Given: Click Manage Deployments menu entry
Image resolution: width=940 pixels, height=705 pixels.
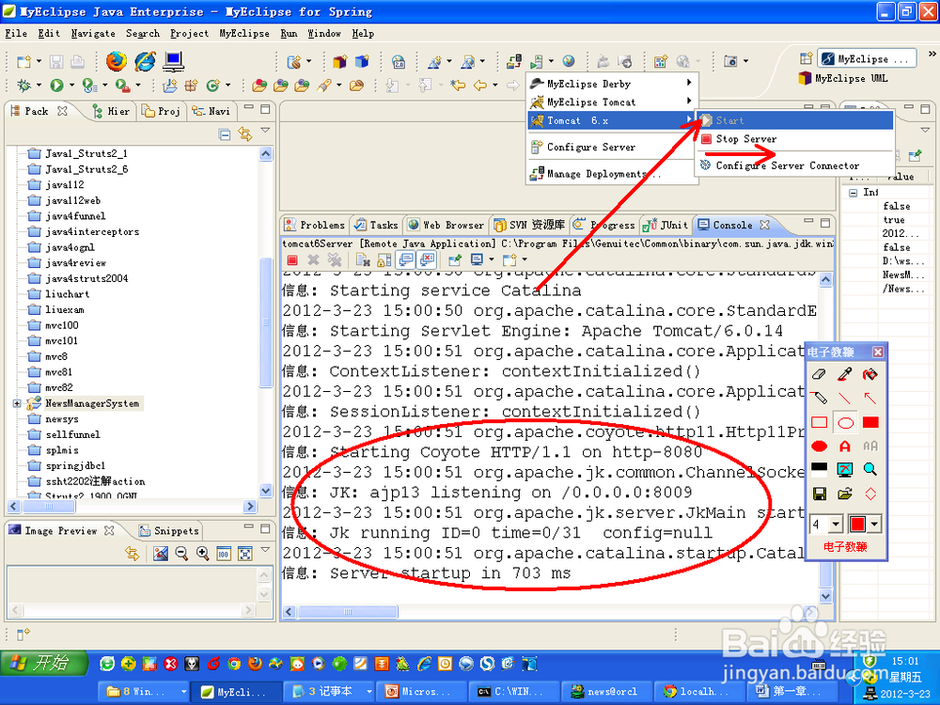Looking at the screenshot, I should click(612, 174).
